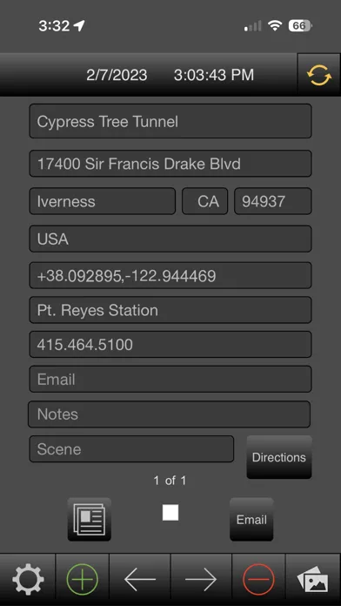Tap the Email button
Screen dimensions: 341x606
(x=251, y=519)
